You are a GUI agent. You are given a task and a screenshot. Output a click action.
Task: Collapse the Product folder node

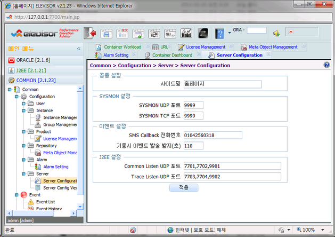tap(23, 132)
